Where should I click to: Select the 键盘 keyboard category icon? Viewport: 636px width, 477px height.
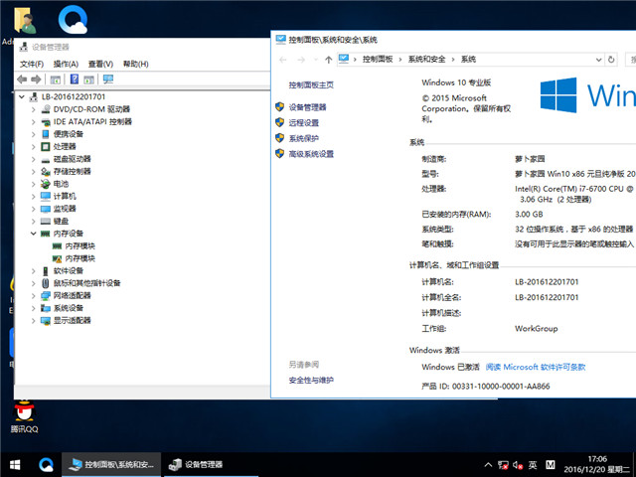[46, 221]
